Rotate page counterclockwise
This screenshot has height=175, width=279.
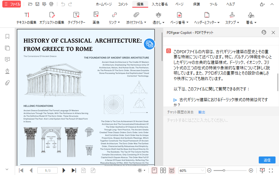(x=83, y=170)
